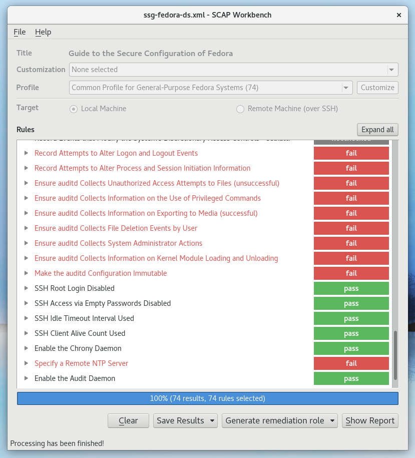The width and height of the screenshot is (415, 458).
Task: Expand 'SSH Access via Empty Passwords Disabled' rule
Action: [26, 303]
